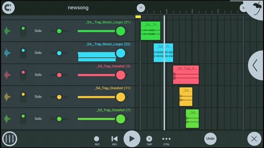264x148 pixels.
Task: Click the _SA_Trap_Oneshot (3) track name
Action: click(113, 66)
